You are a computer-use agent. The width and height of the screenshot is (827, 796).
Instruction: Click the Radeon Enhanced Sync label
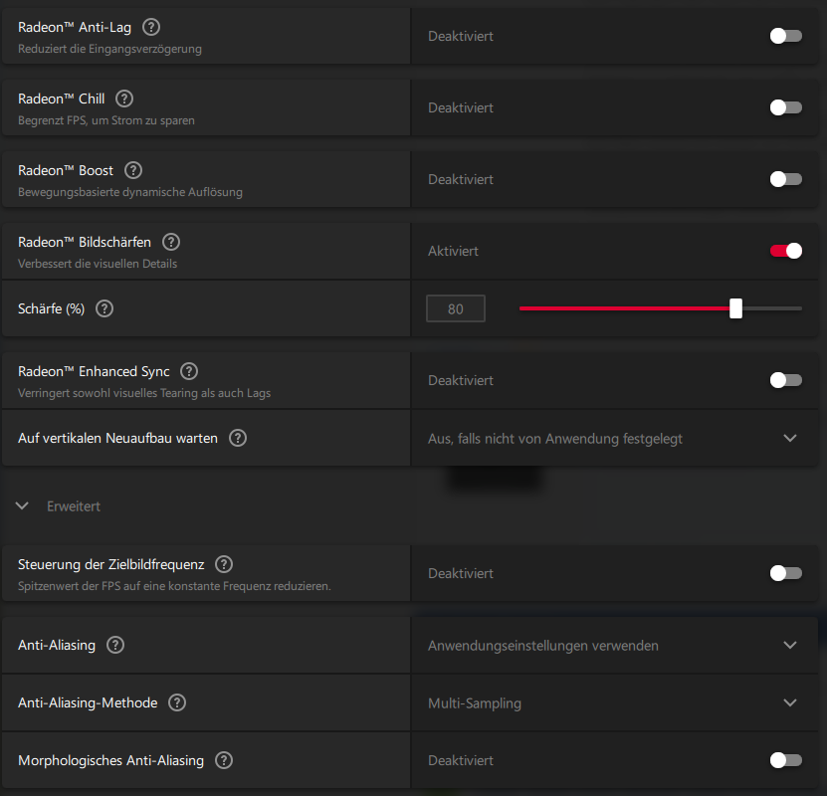[94, 371]
